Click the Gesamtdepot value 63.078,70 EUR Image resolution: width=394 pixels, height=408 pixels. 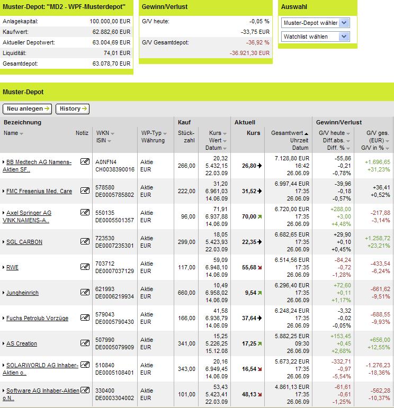111,64
